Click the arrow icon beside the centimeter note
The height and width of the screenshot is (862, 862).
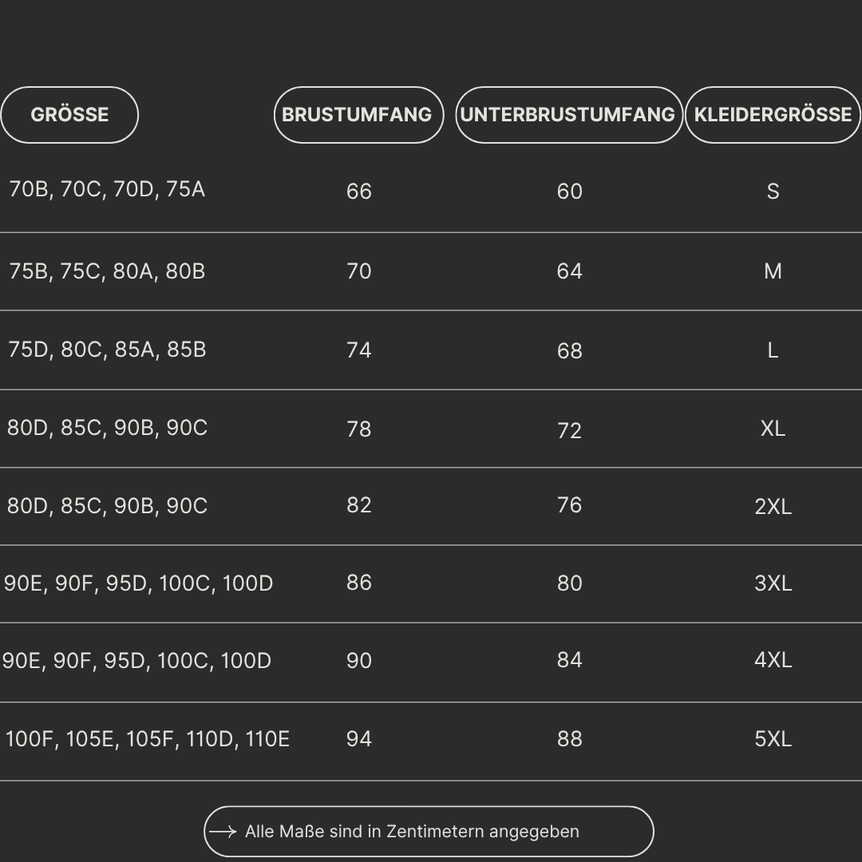223,831
